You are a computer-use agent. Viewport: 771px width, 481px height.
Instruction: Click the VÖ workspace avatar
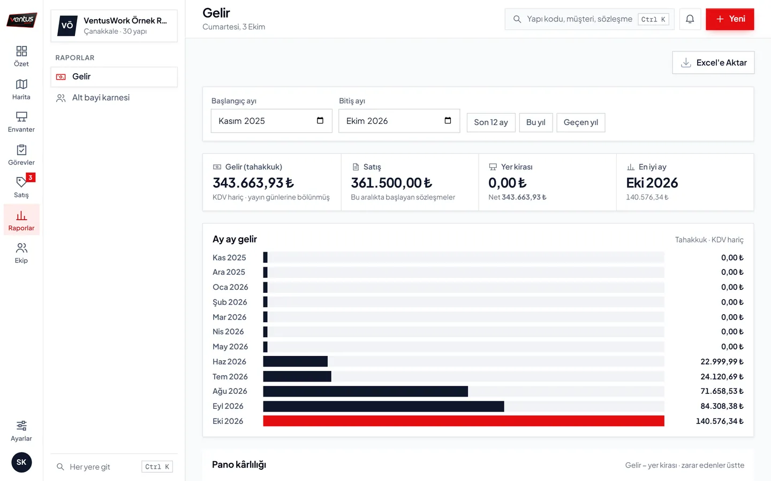[x=67, y=26]
